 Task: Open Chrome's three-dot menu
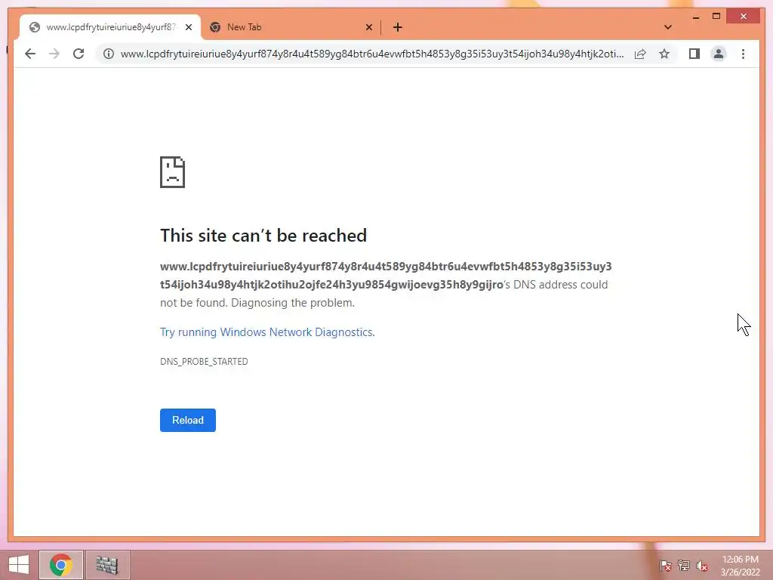pos(743,54)
